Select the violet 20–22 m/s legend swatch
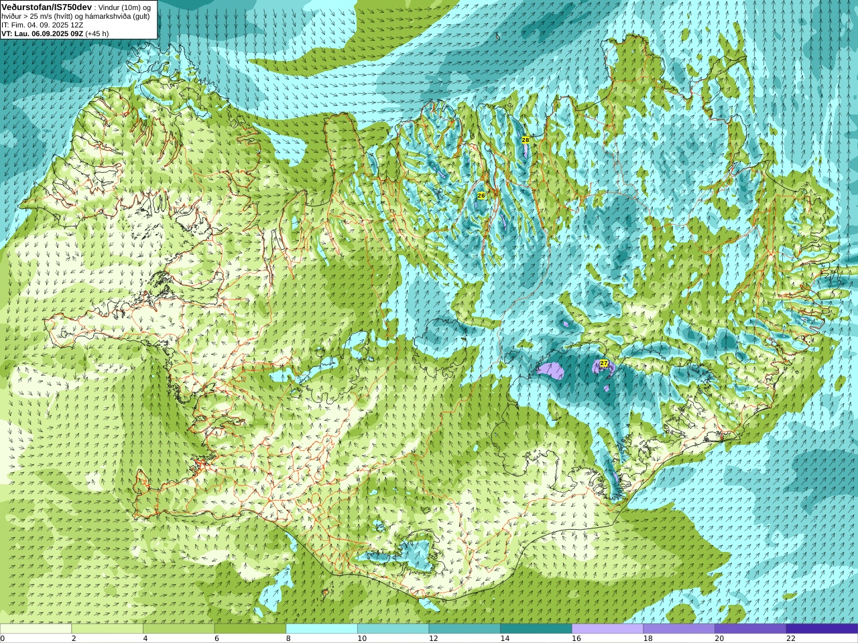Image resolution: width=858 pixels, height=643 pixels. [x=750, y=629]
